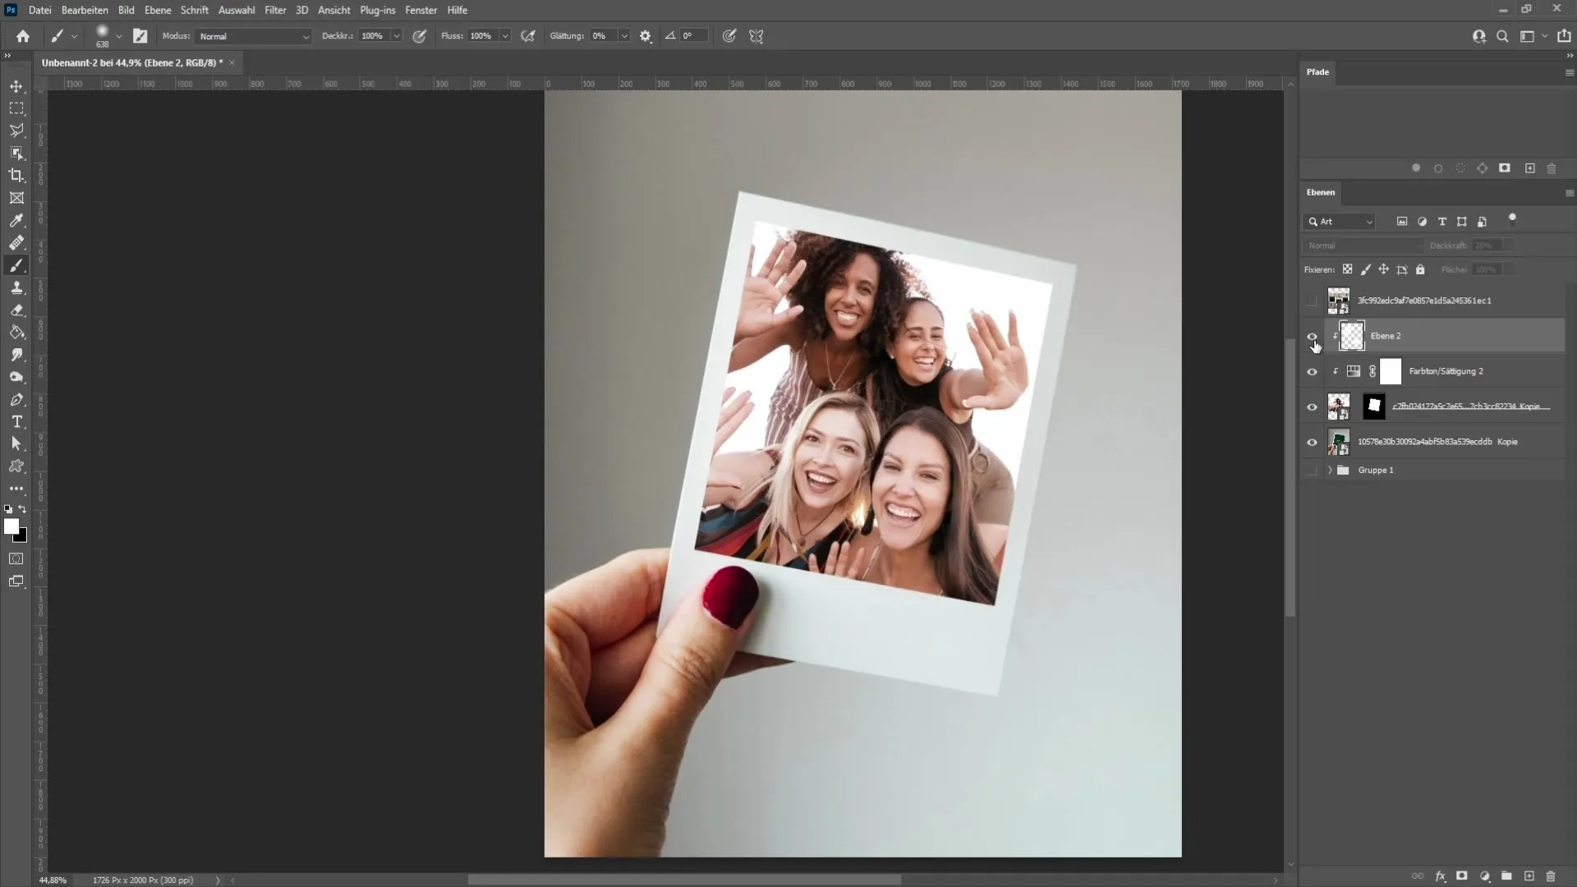Select the Move tool
The image size is (1577, 887).
[x=16, y=86]
